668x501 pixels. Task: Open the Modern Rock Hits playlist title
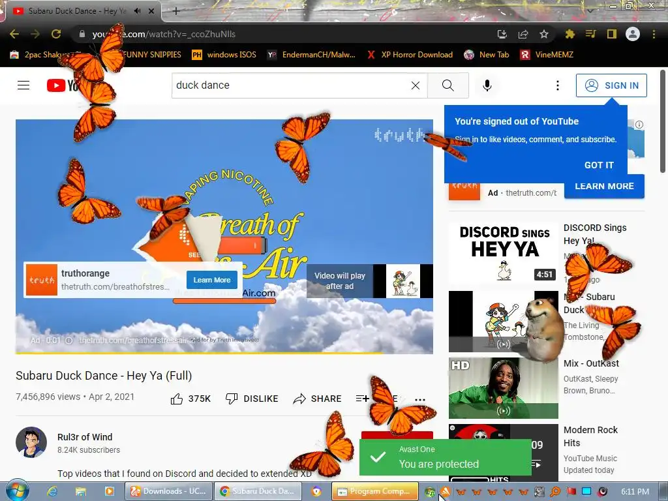[x=590, y=436]
